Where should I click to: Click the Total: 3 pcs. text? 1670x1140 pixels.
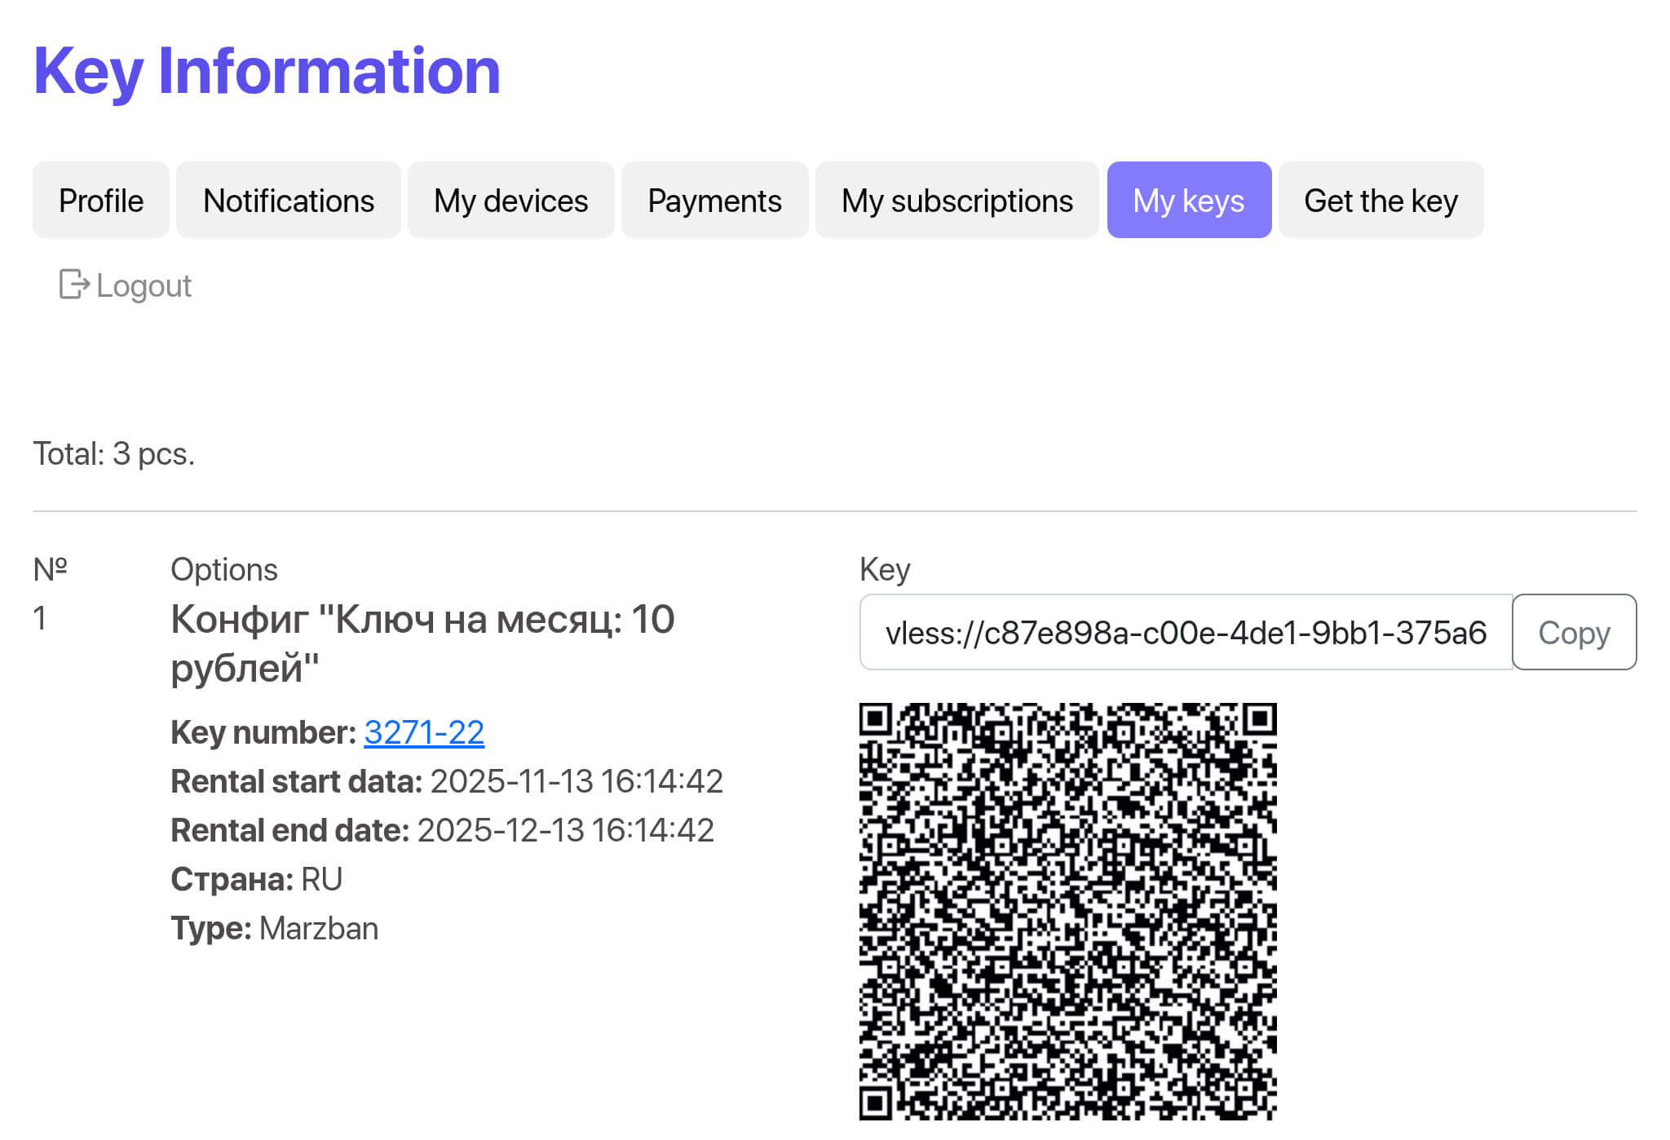[x=114, y=454]
